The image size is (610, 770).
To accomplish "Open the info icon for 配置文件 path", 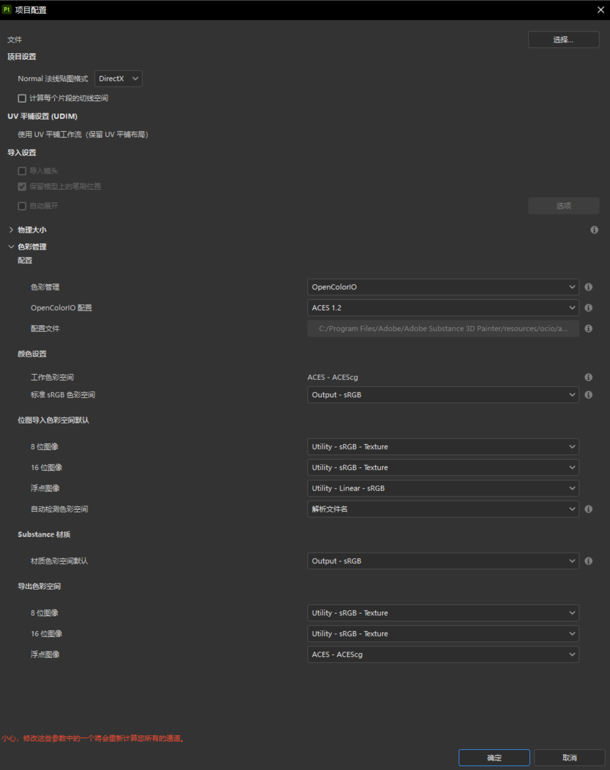I will click(x=588, y=328).
